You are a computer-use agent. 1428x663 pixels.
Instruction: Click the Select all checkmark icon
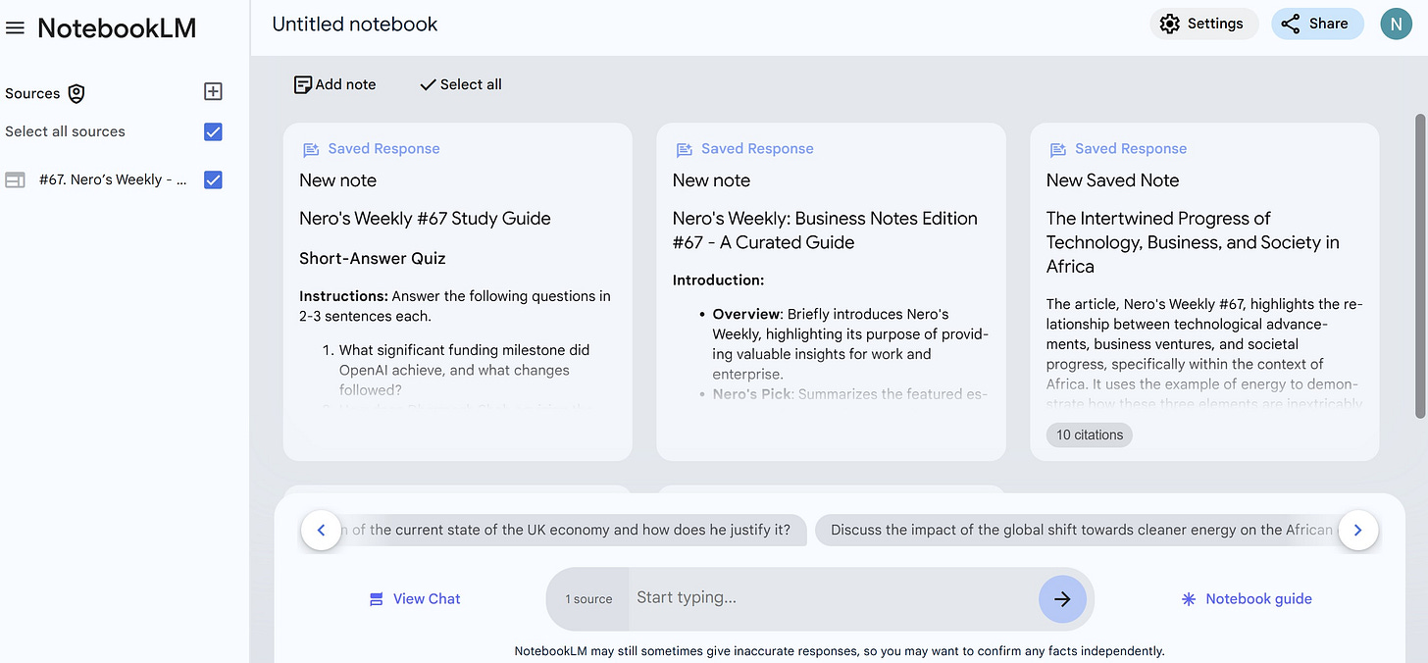coord(428,84)
